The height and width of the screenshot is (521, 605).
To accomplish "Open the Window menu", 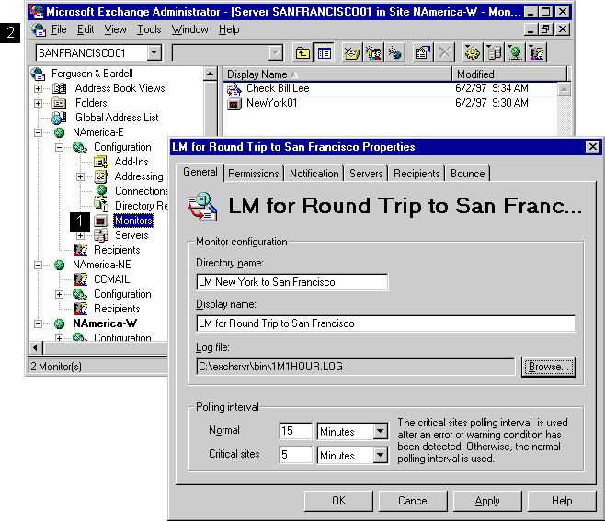I will click(189, 29).
